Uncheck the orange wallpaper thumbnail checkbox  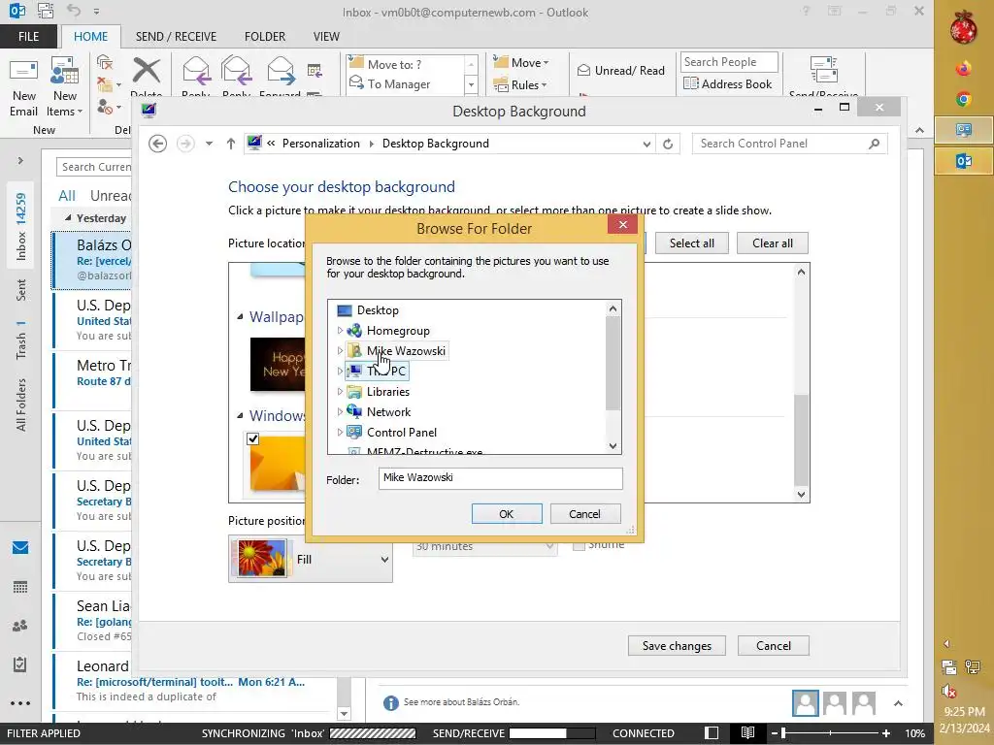(253, 438)
